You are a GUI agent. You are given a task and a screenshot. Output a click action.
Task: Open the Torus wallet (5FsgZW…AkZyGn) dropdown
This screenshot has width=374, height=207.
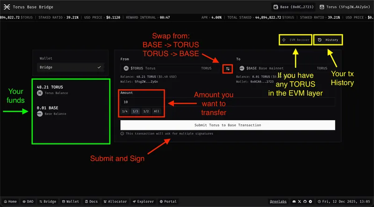(x=345, y=7)
